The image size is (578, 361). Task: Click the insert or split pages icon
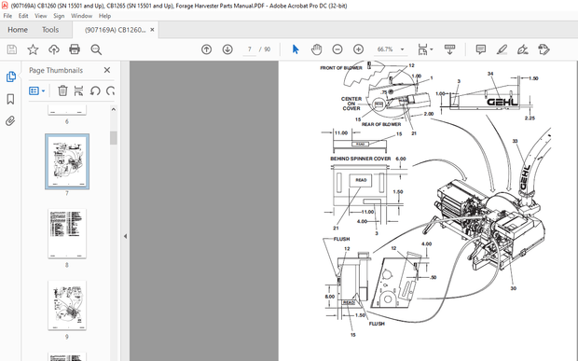point(78,90)
